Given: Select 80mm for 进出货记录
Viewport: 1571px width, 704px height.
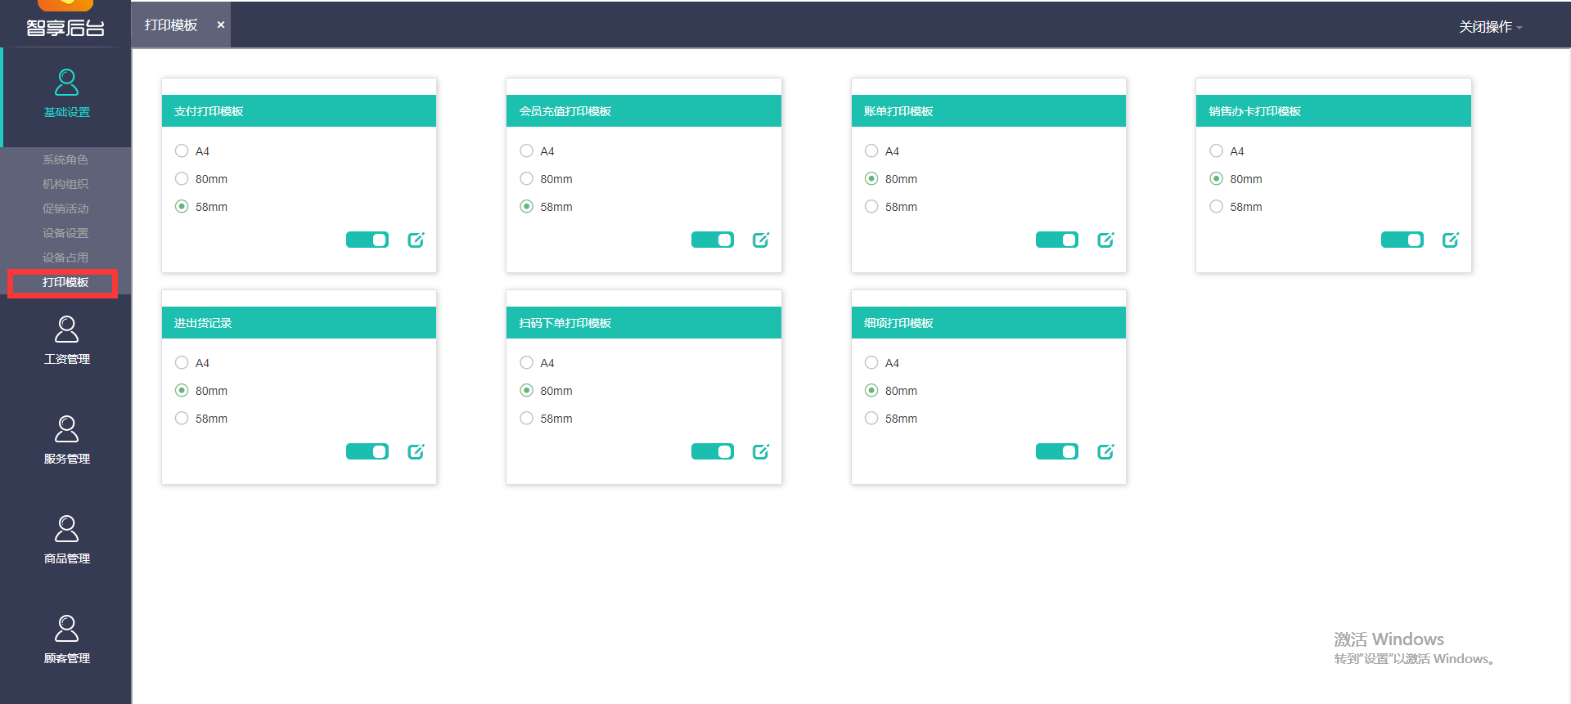Looking at the screenshot, I should coord(182,391).
